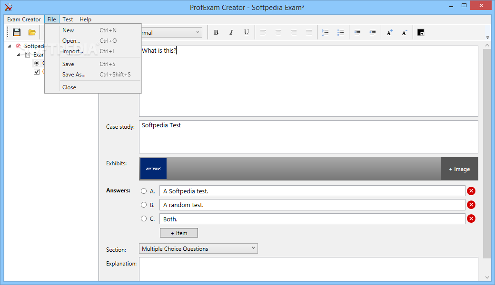Add an answer with + Item button
The image size is (495, 285).
coord(179,233)
